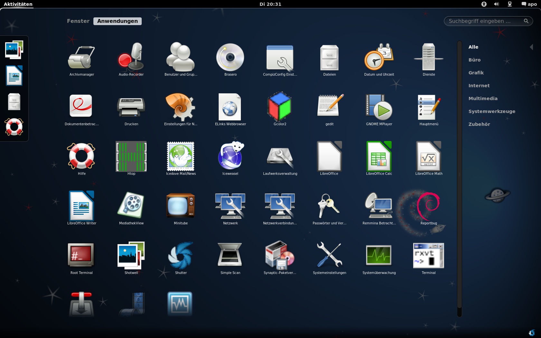Filter applications by Grafik category
The image size is (541, 338).
click(x=476, y=73)
